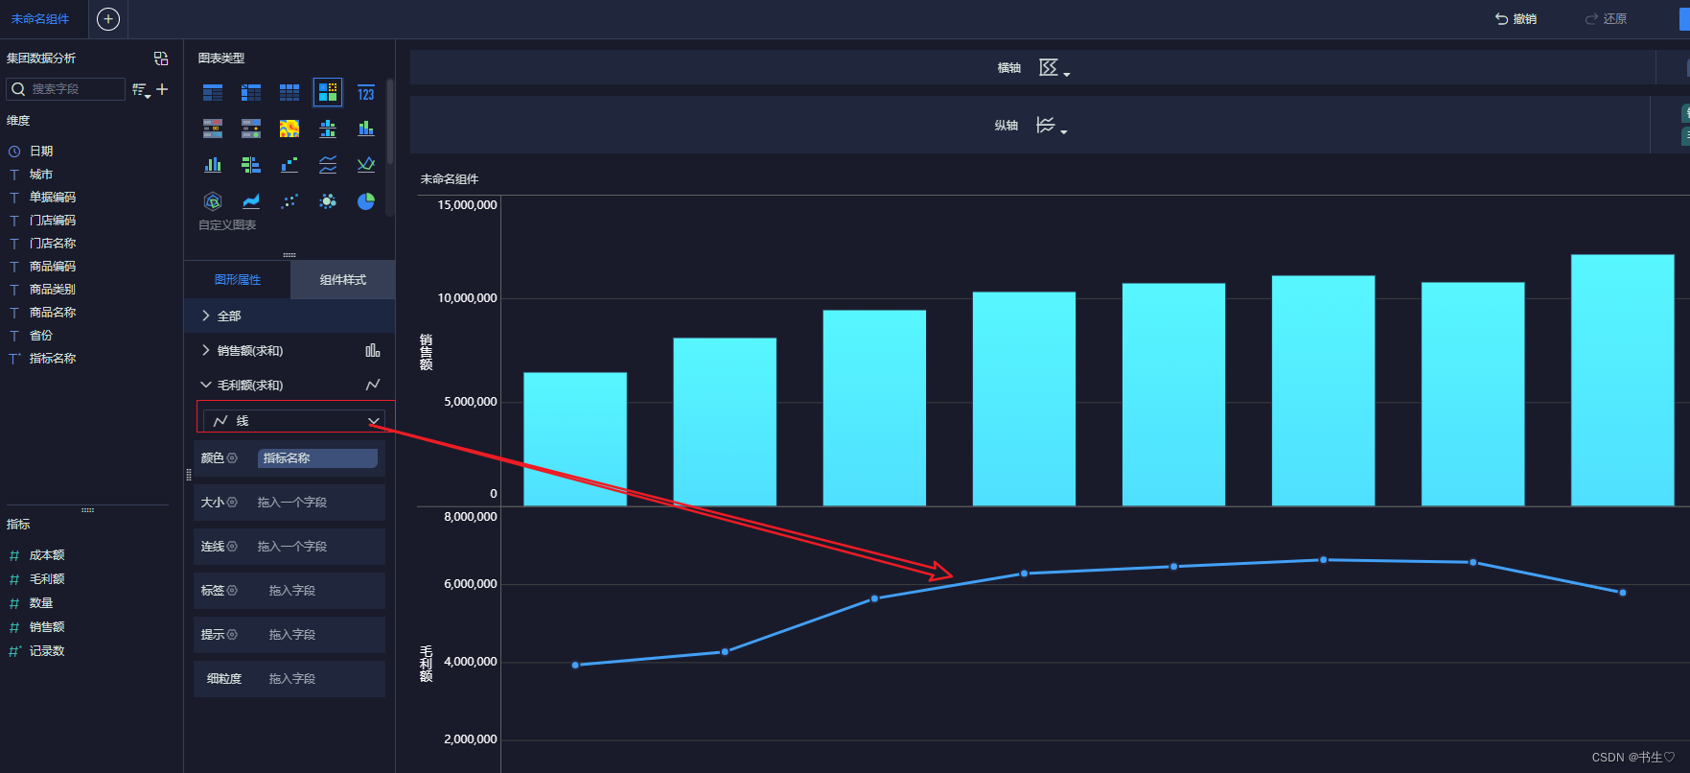Select the horizontal contrast bar chart icon
The height and width of the screenshot is (773, 1690).
click(251, 165)
